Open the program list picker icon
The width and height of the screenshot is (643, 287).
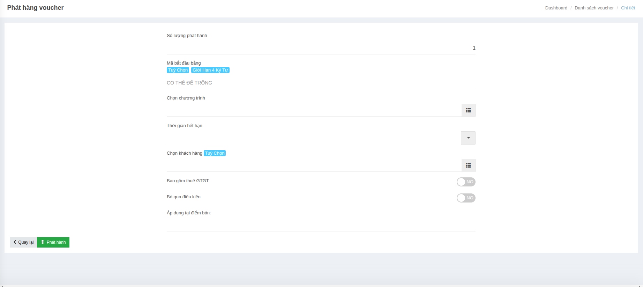coord(468,110)
